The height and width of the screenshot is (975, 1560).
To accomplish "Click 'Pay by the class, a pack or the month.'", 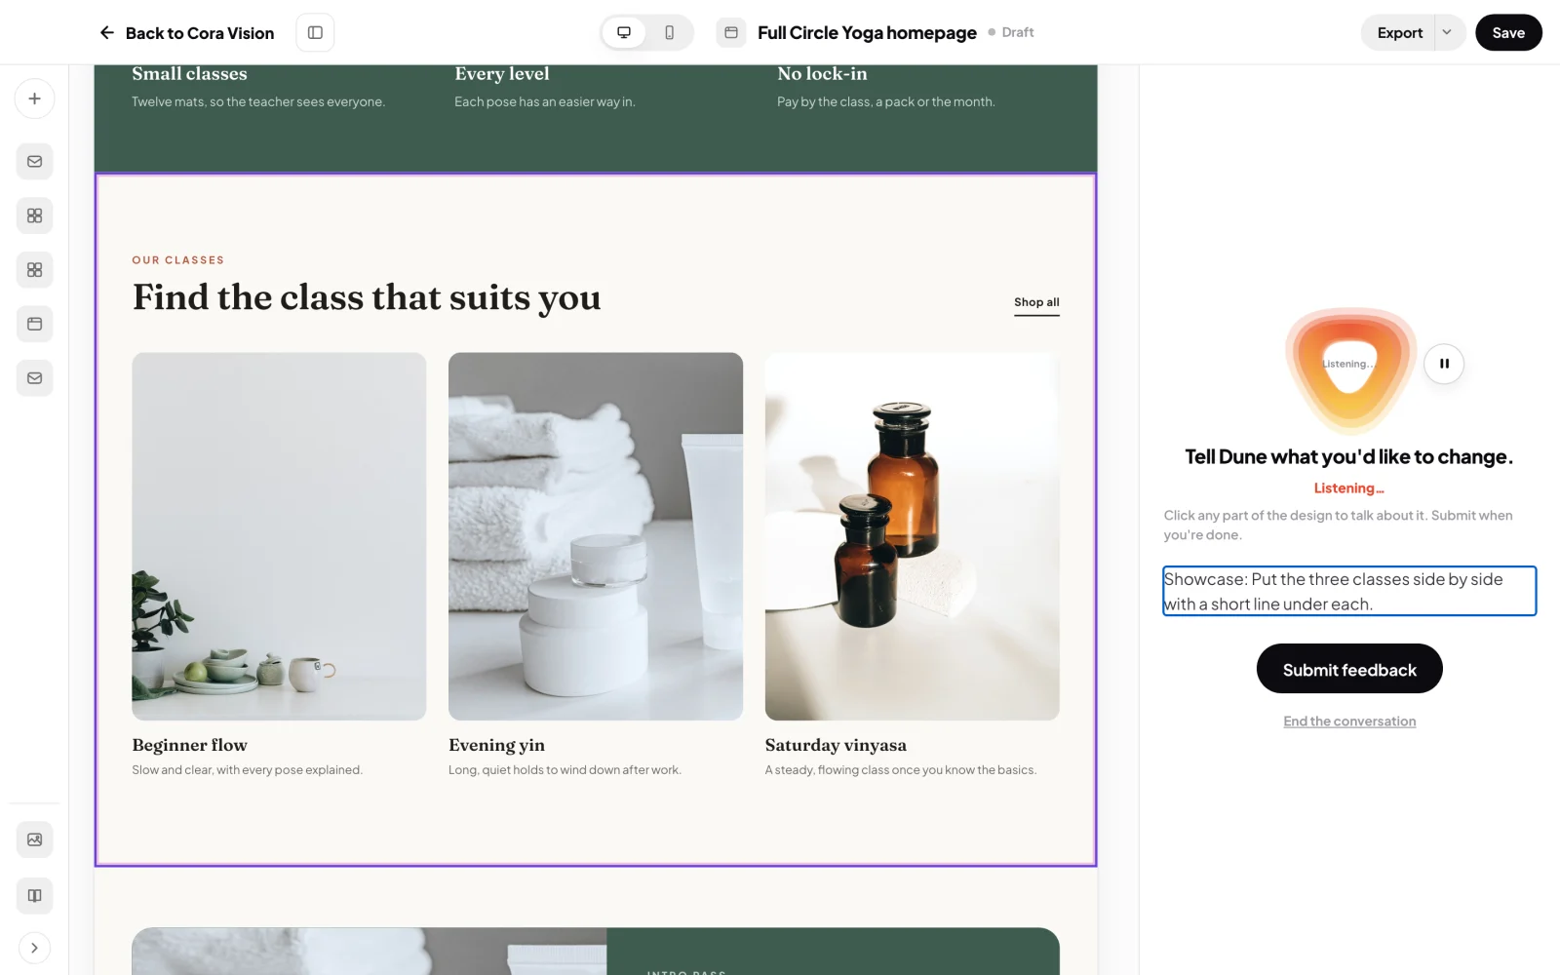I will pyautogui.click(x=885, y=101).
